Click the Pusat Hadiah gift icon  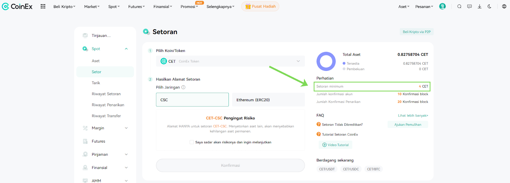click(x=248, y=6)
